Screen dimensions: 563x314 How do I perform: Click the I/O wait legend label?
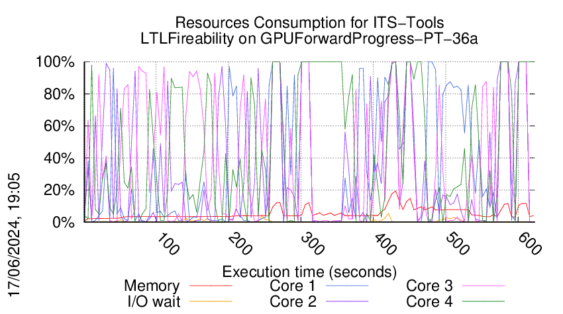click(x=154, y=301)
